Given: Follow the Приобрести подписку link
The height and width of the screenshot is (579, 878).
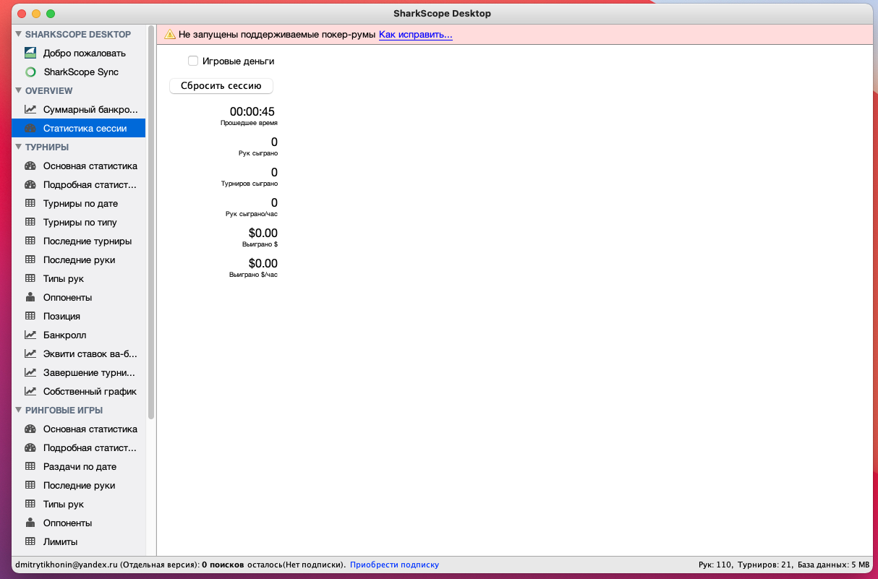Looking at the screenshot, I should coord(394,565).
